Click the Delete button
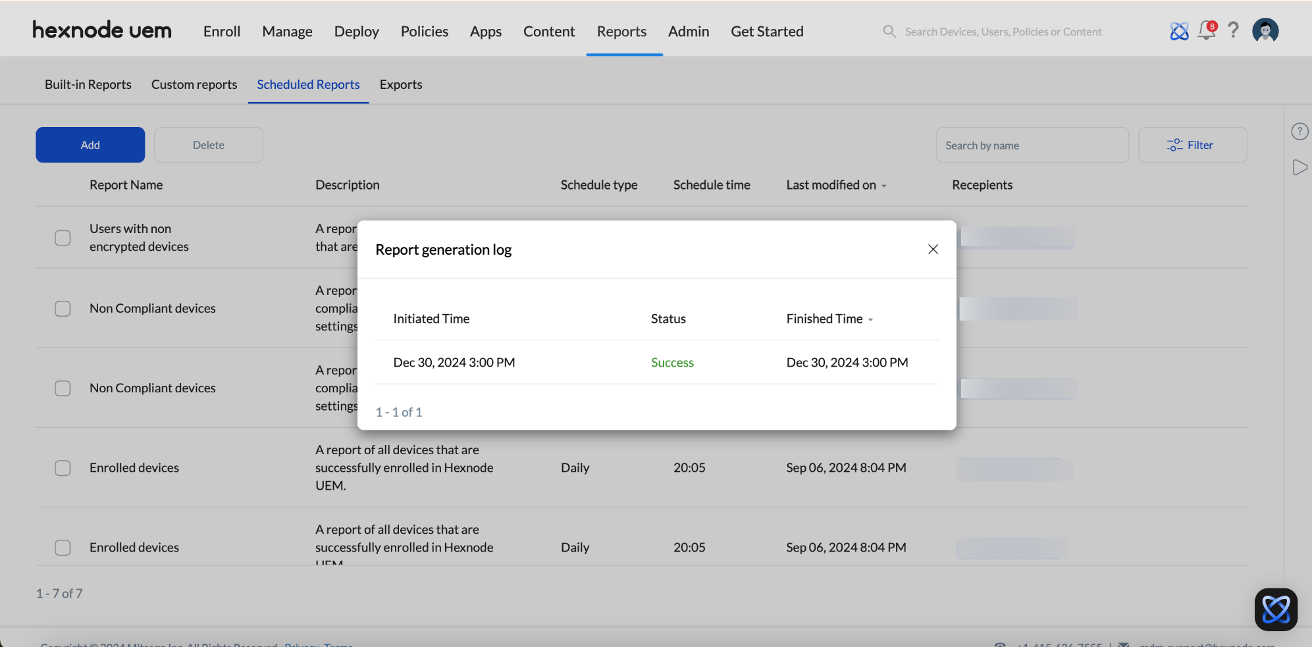 pyautogui.click(x=209, y=145)
